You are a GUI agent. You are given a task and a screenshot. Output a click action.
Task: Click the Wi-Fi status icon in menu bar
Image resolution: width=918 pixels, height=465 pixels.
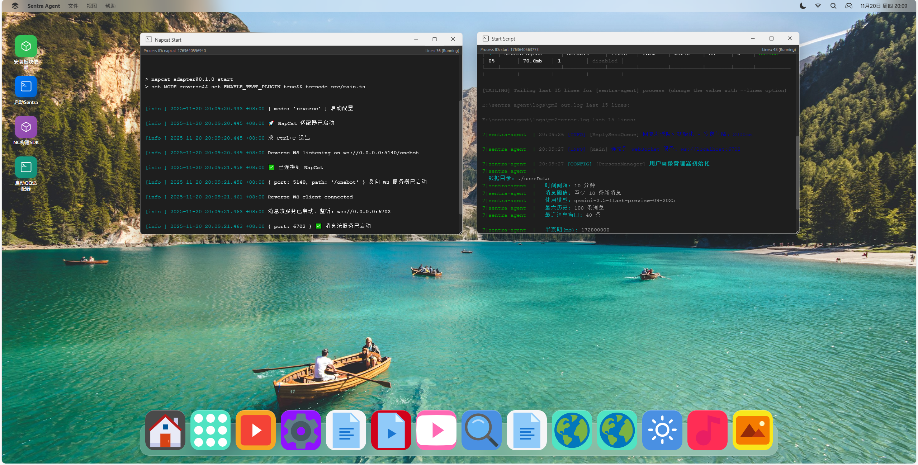(x=818, y=6)
